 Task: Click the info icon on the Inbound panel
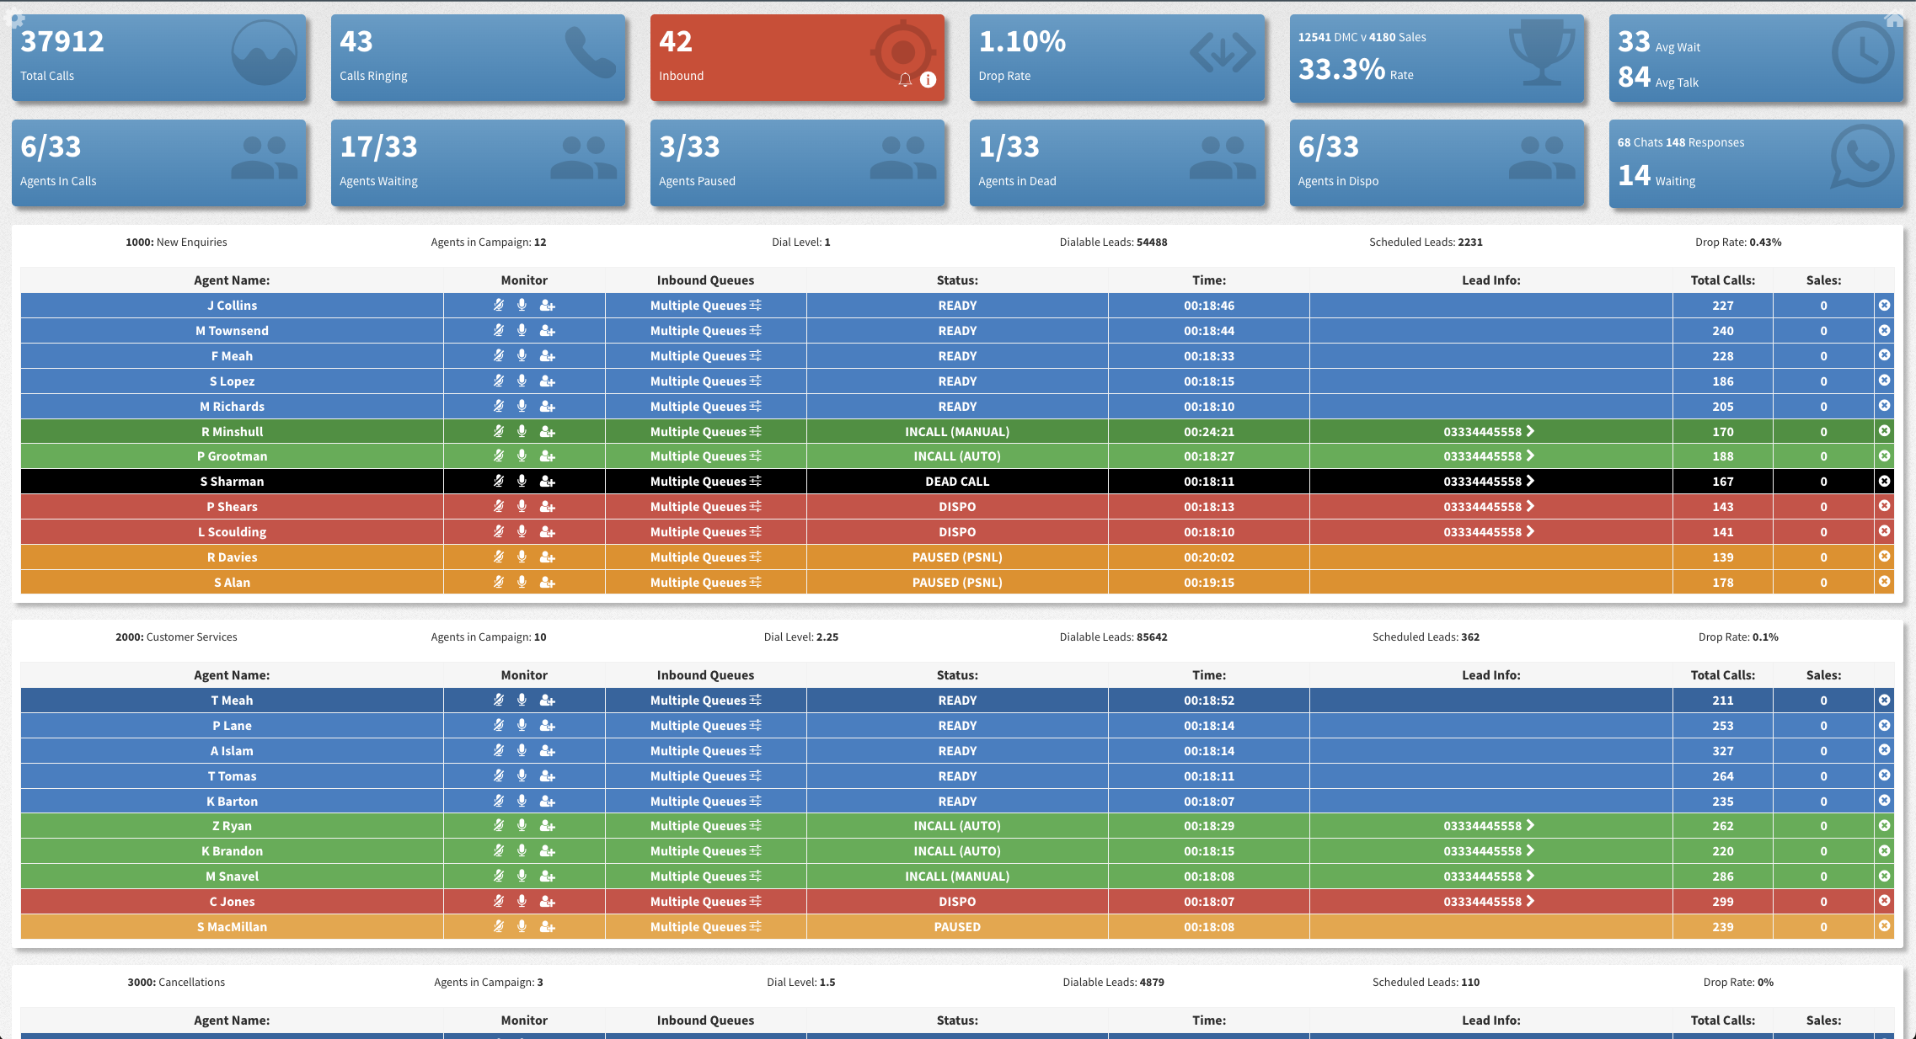[927, 81]
